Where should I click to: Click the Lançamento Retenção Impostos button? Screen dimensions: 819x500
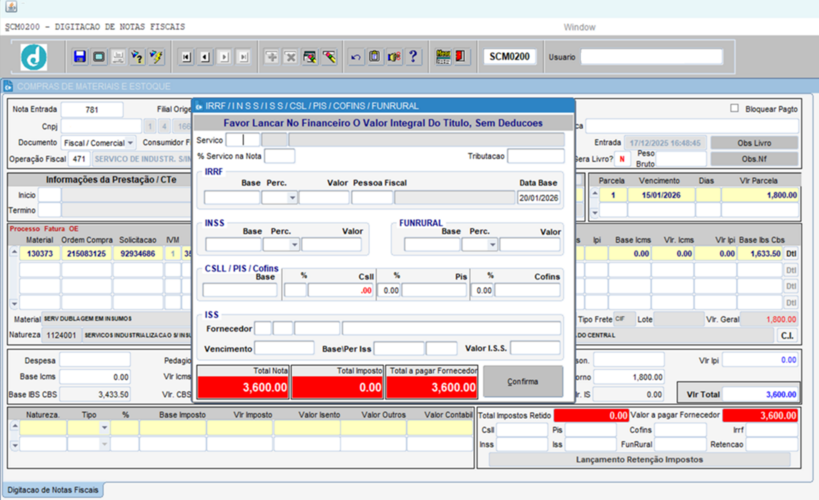tap(639, 460)
